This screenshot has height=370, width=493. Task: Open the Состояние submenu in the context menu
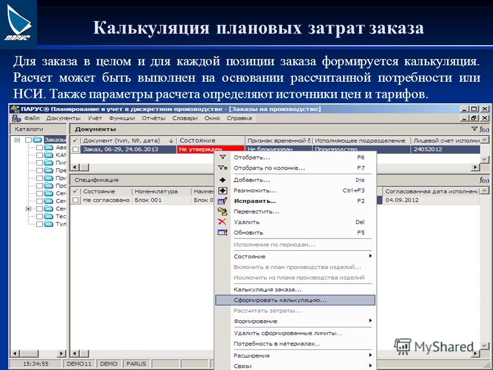[295, 256]
